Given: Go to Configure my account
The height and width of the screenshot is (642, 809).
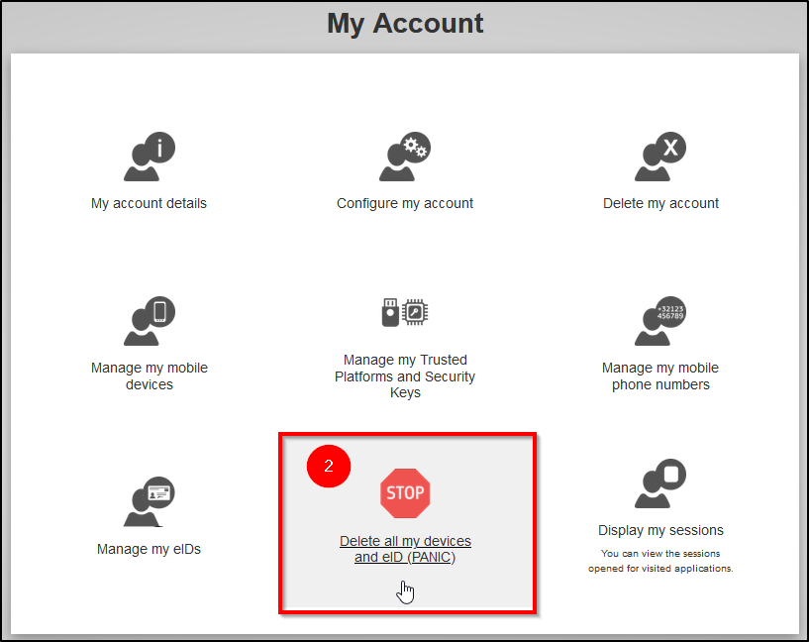Looking at the screenshot, I should pos(405,203).
